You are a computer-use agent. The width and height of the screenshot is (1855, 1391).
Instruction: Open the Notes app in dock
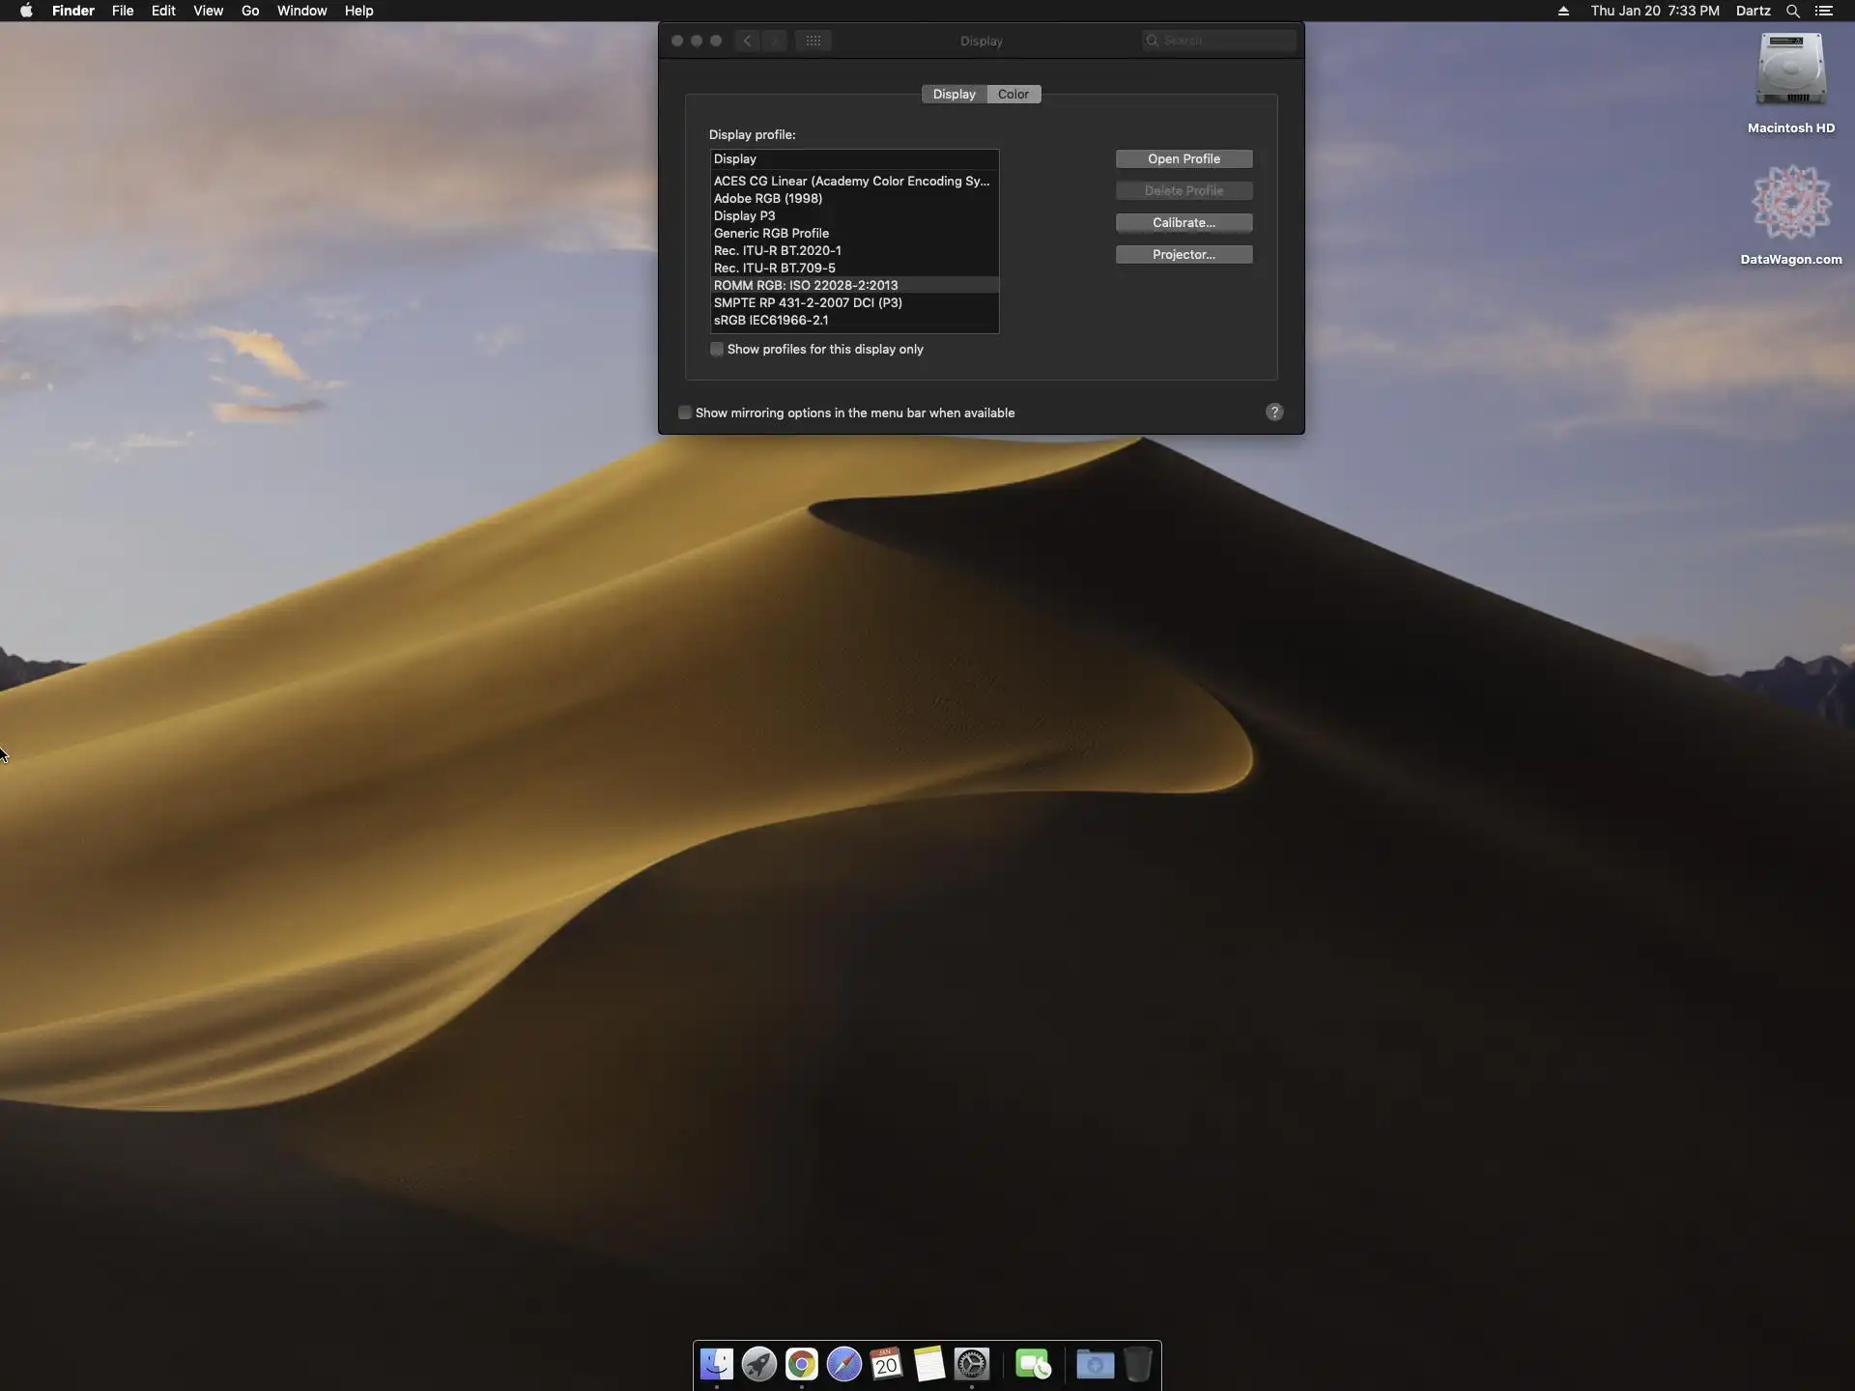coord(928,1364)
